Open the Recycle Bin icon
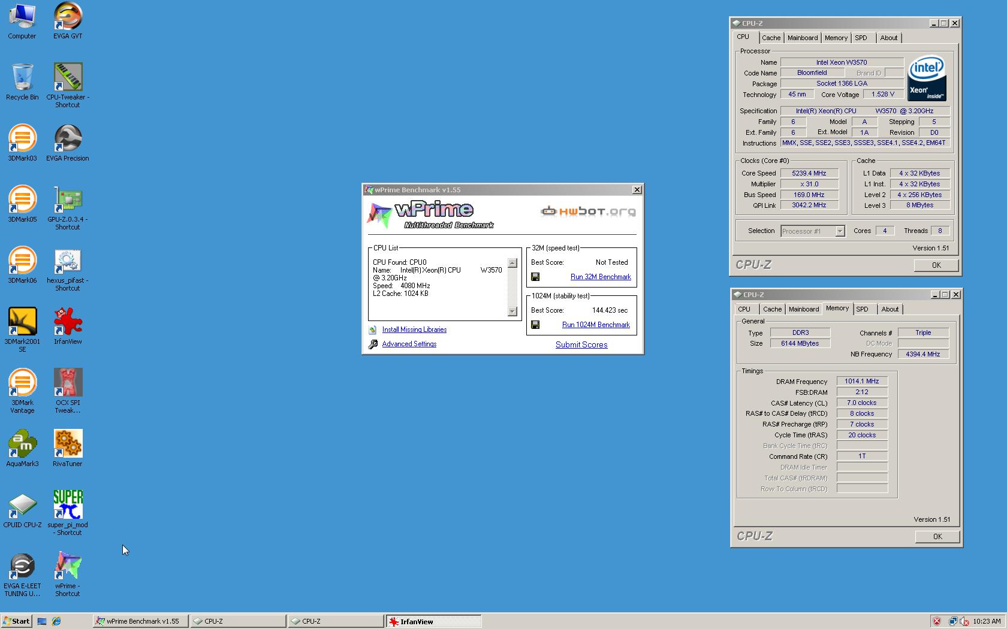The height and width of the screenshot is (629, 1007). pyautogui.click(x=22, y=82)
